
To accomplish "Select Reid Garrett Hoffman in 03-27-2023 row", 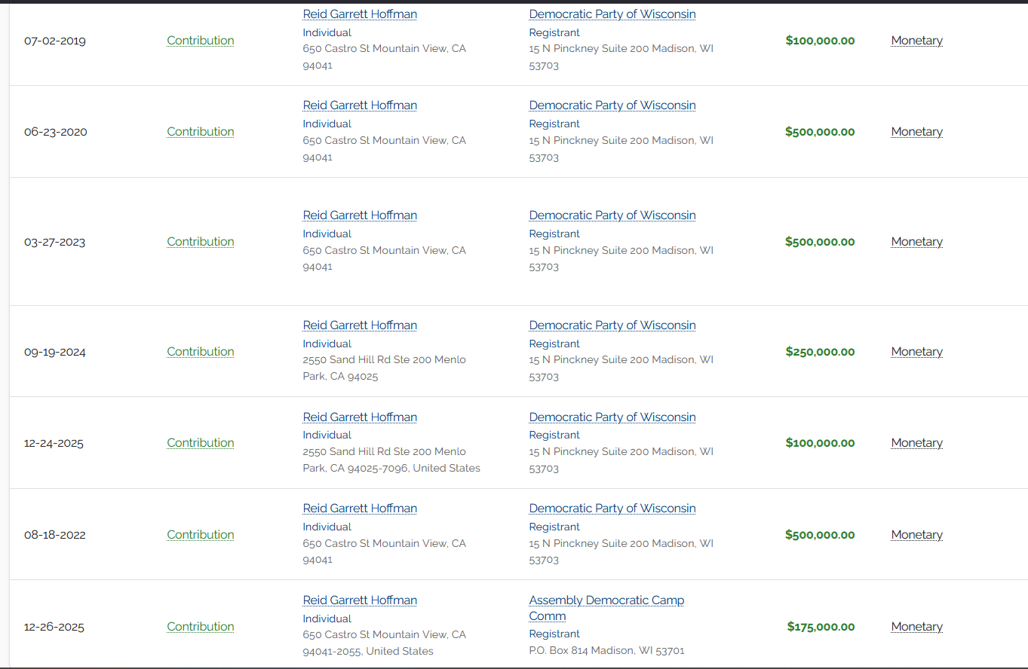I will [x=360, y=215].
